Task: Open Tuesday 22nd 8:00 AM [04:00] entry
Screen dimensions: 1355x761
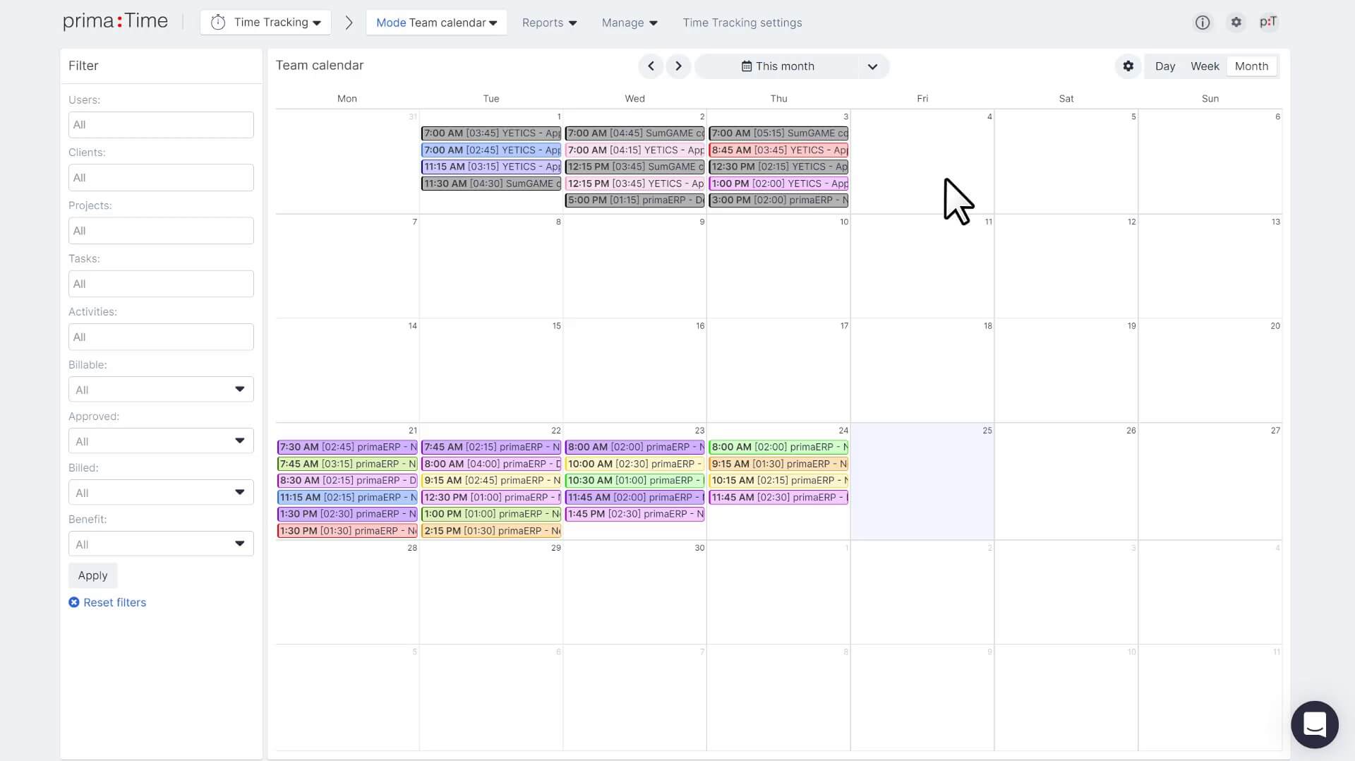Action: click(x=491, y=464)
